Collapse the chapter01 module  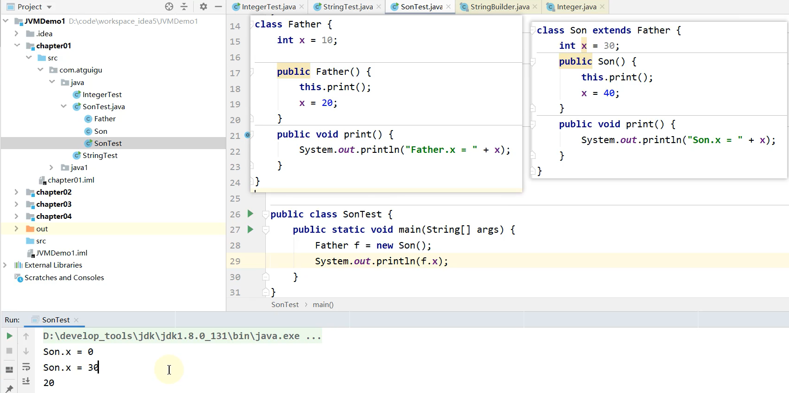click(x=17, y=46)
